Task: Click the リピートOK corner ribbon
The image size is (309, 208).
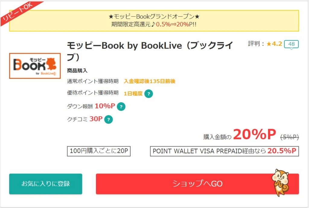Action: point(18,12)
